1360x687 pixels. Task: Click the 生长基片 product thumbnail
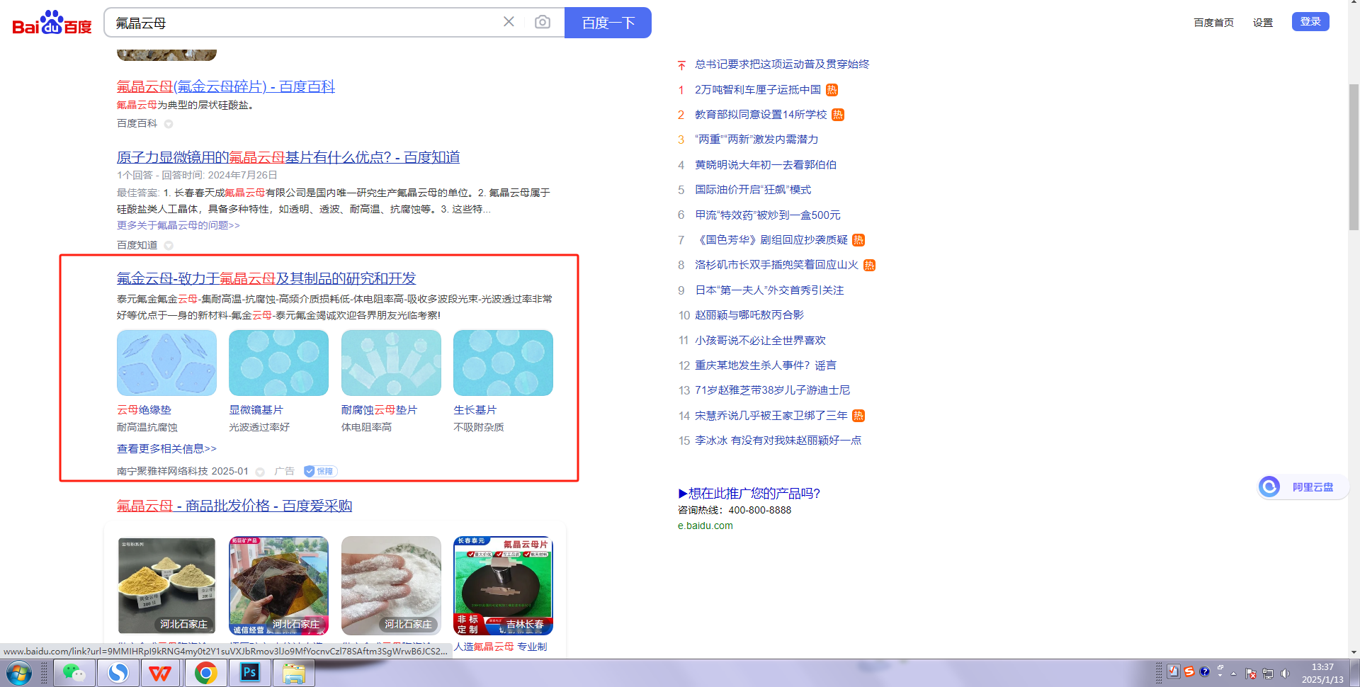pos(503,363)
